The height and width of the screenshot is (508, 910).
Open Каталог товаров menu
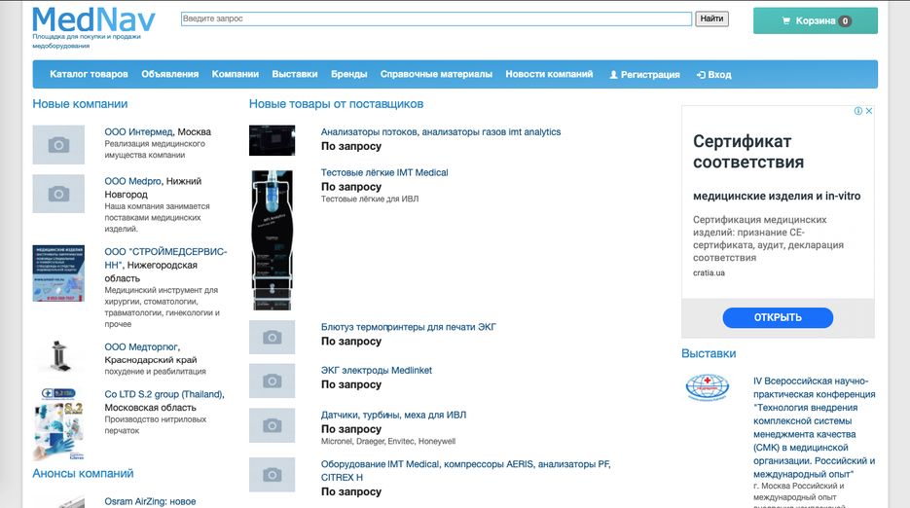[x=89, y=74]
